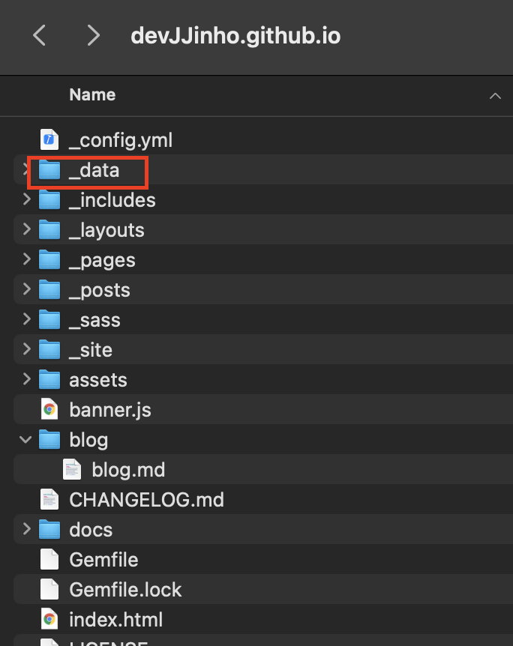Expand the _posts folder
The image size is (513, 646).
click(x=27, y=289)
